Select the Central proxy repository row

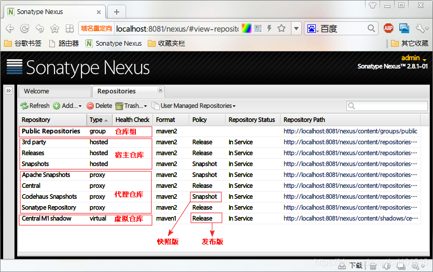219,186
